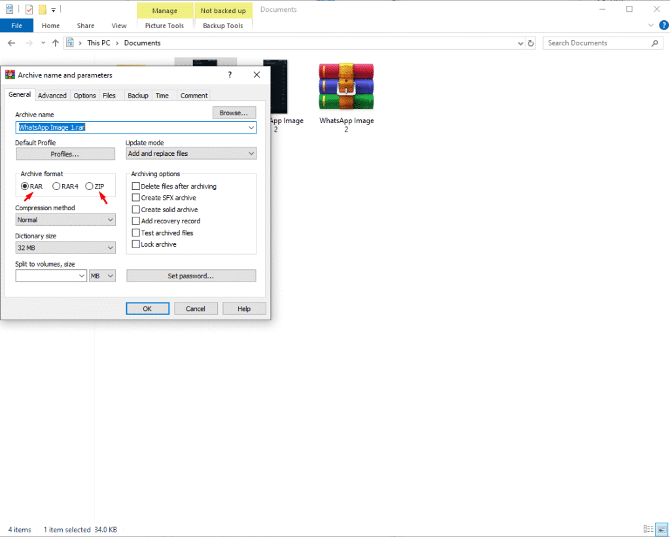Open Customize Quick Access Toolbar dropdown
The width and height of the screenshot is (670, 537).
(54, 9)
